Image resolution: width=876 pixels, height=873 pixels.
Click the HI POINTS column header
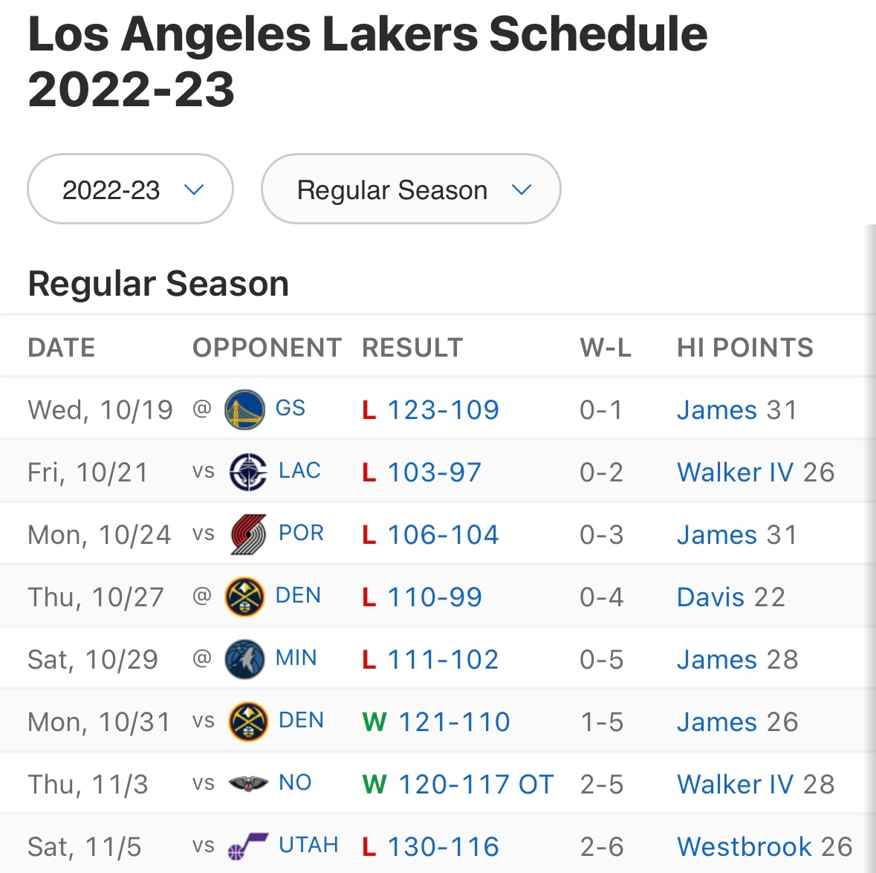click(744, 347)
